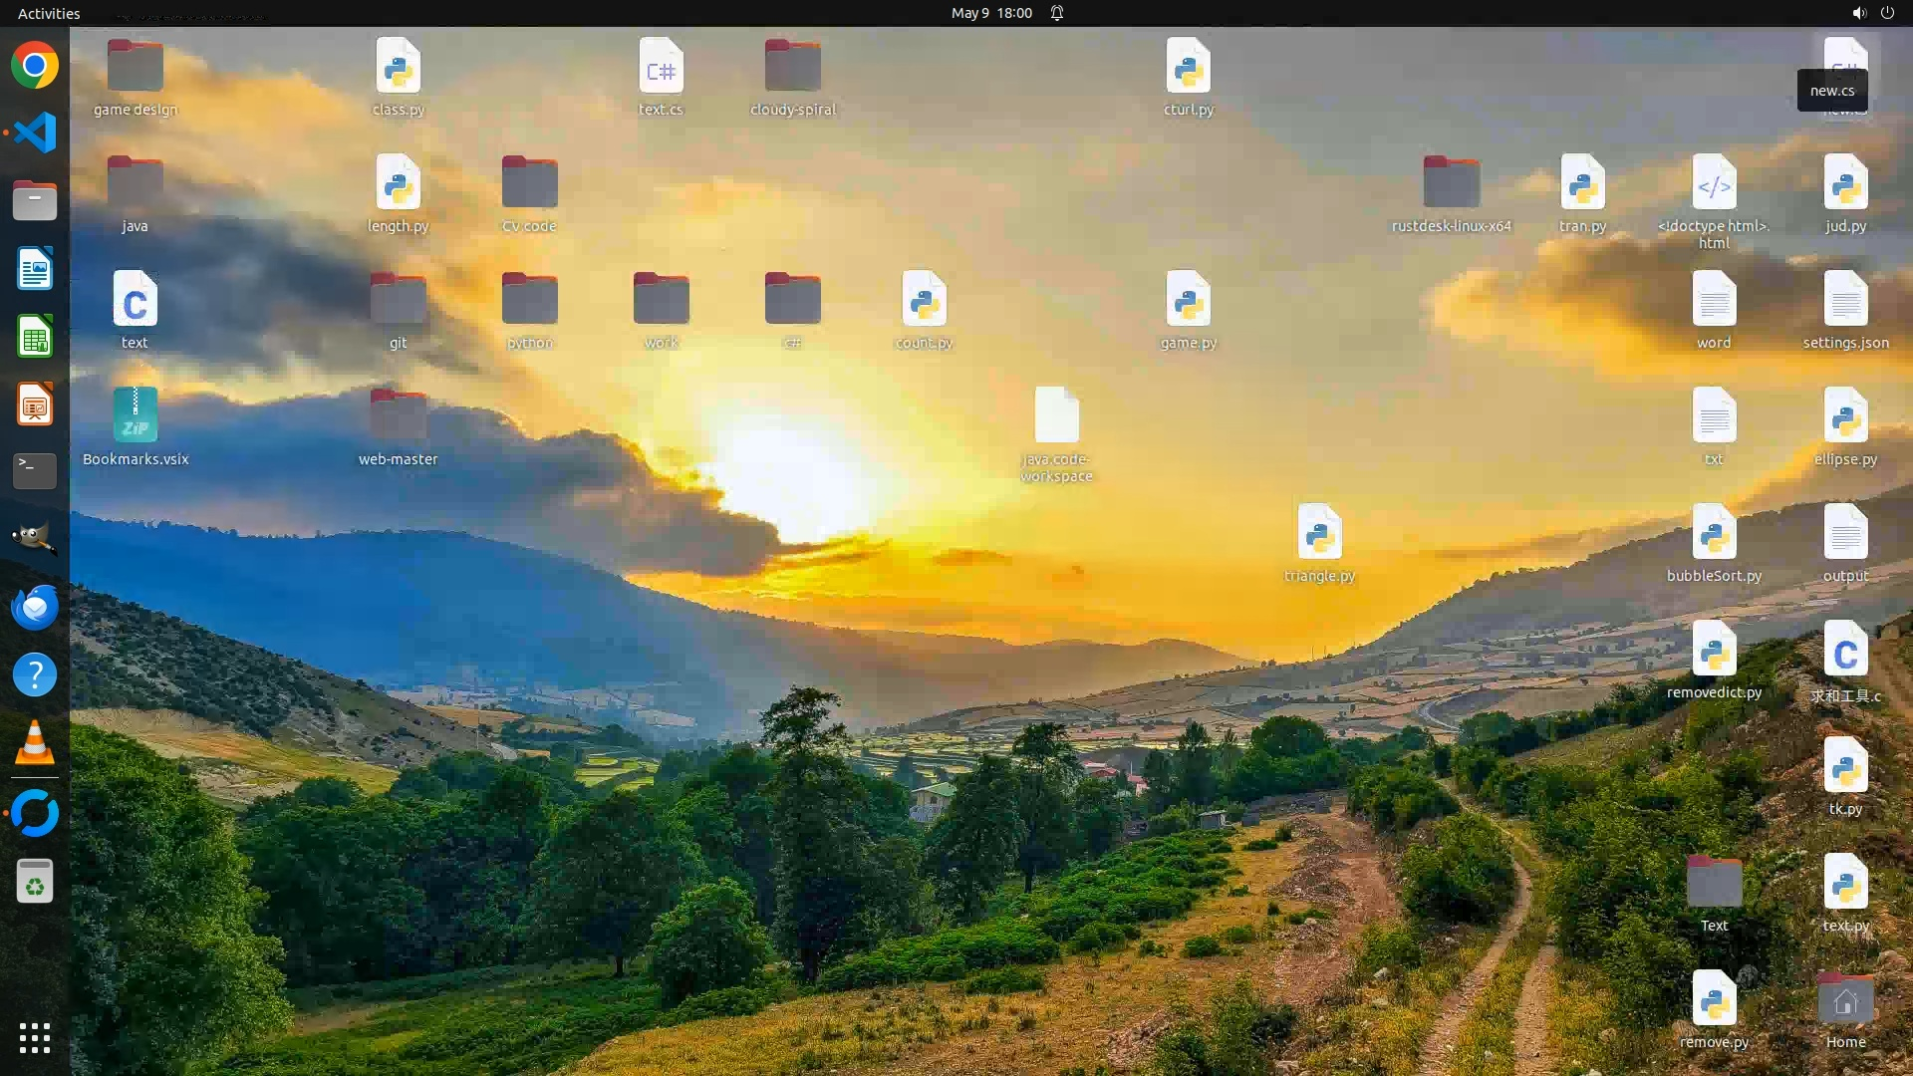1913x1076 pixels.
Task: Open the Trash in dock
Action: 35,882
